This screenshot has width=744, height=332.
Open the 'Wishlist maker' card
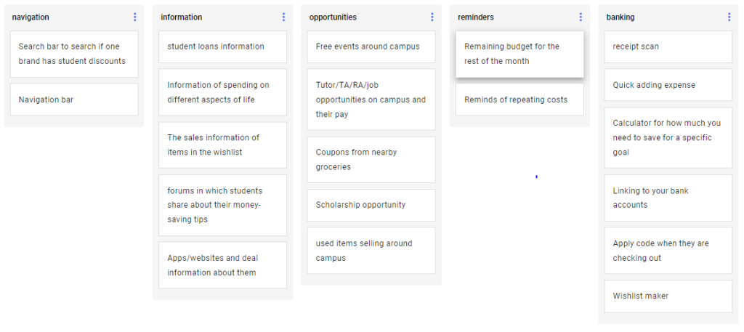click(668, 296)
